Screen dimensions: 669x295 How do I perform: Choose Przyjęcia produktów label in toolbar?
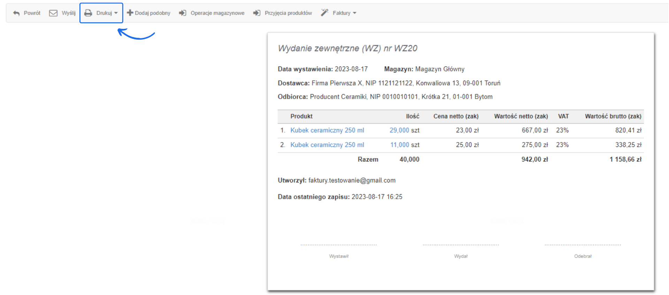click(288, 13)
